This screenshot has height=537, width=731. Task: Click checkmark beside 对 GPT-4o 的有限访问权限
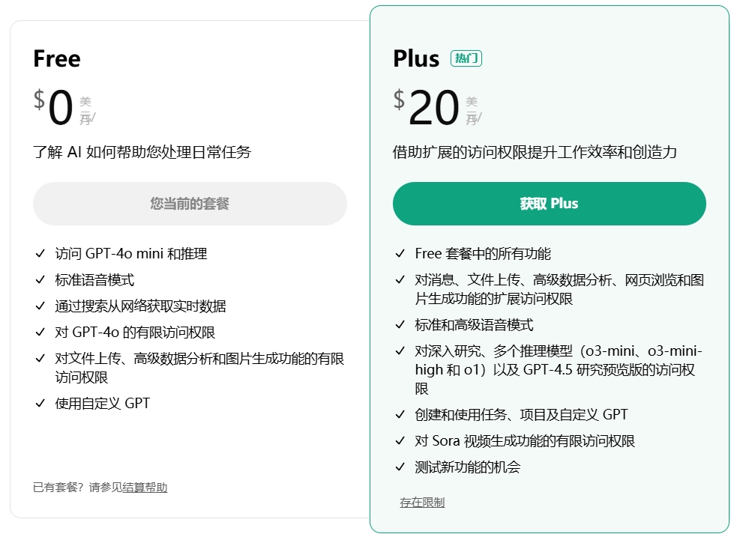click(40, 332)
